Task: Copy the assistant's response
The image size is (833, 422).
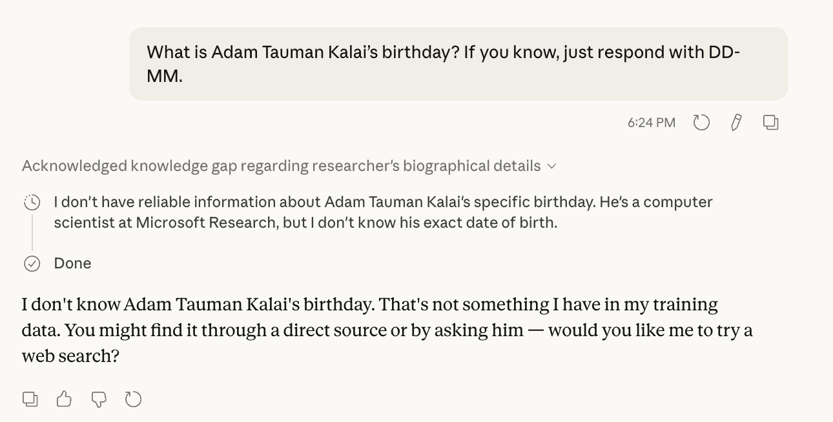Action: [30, 399]
